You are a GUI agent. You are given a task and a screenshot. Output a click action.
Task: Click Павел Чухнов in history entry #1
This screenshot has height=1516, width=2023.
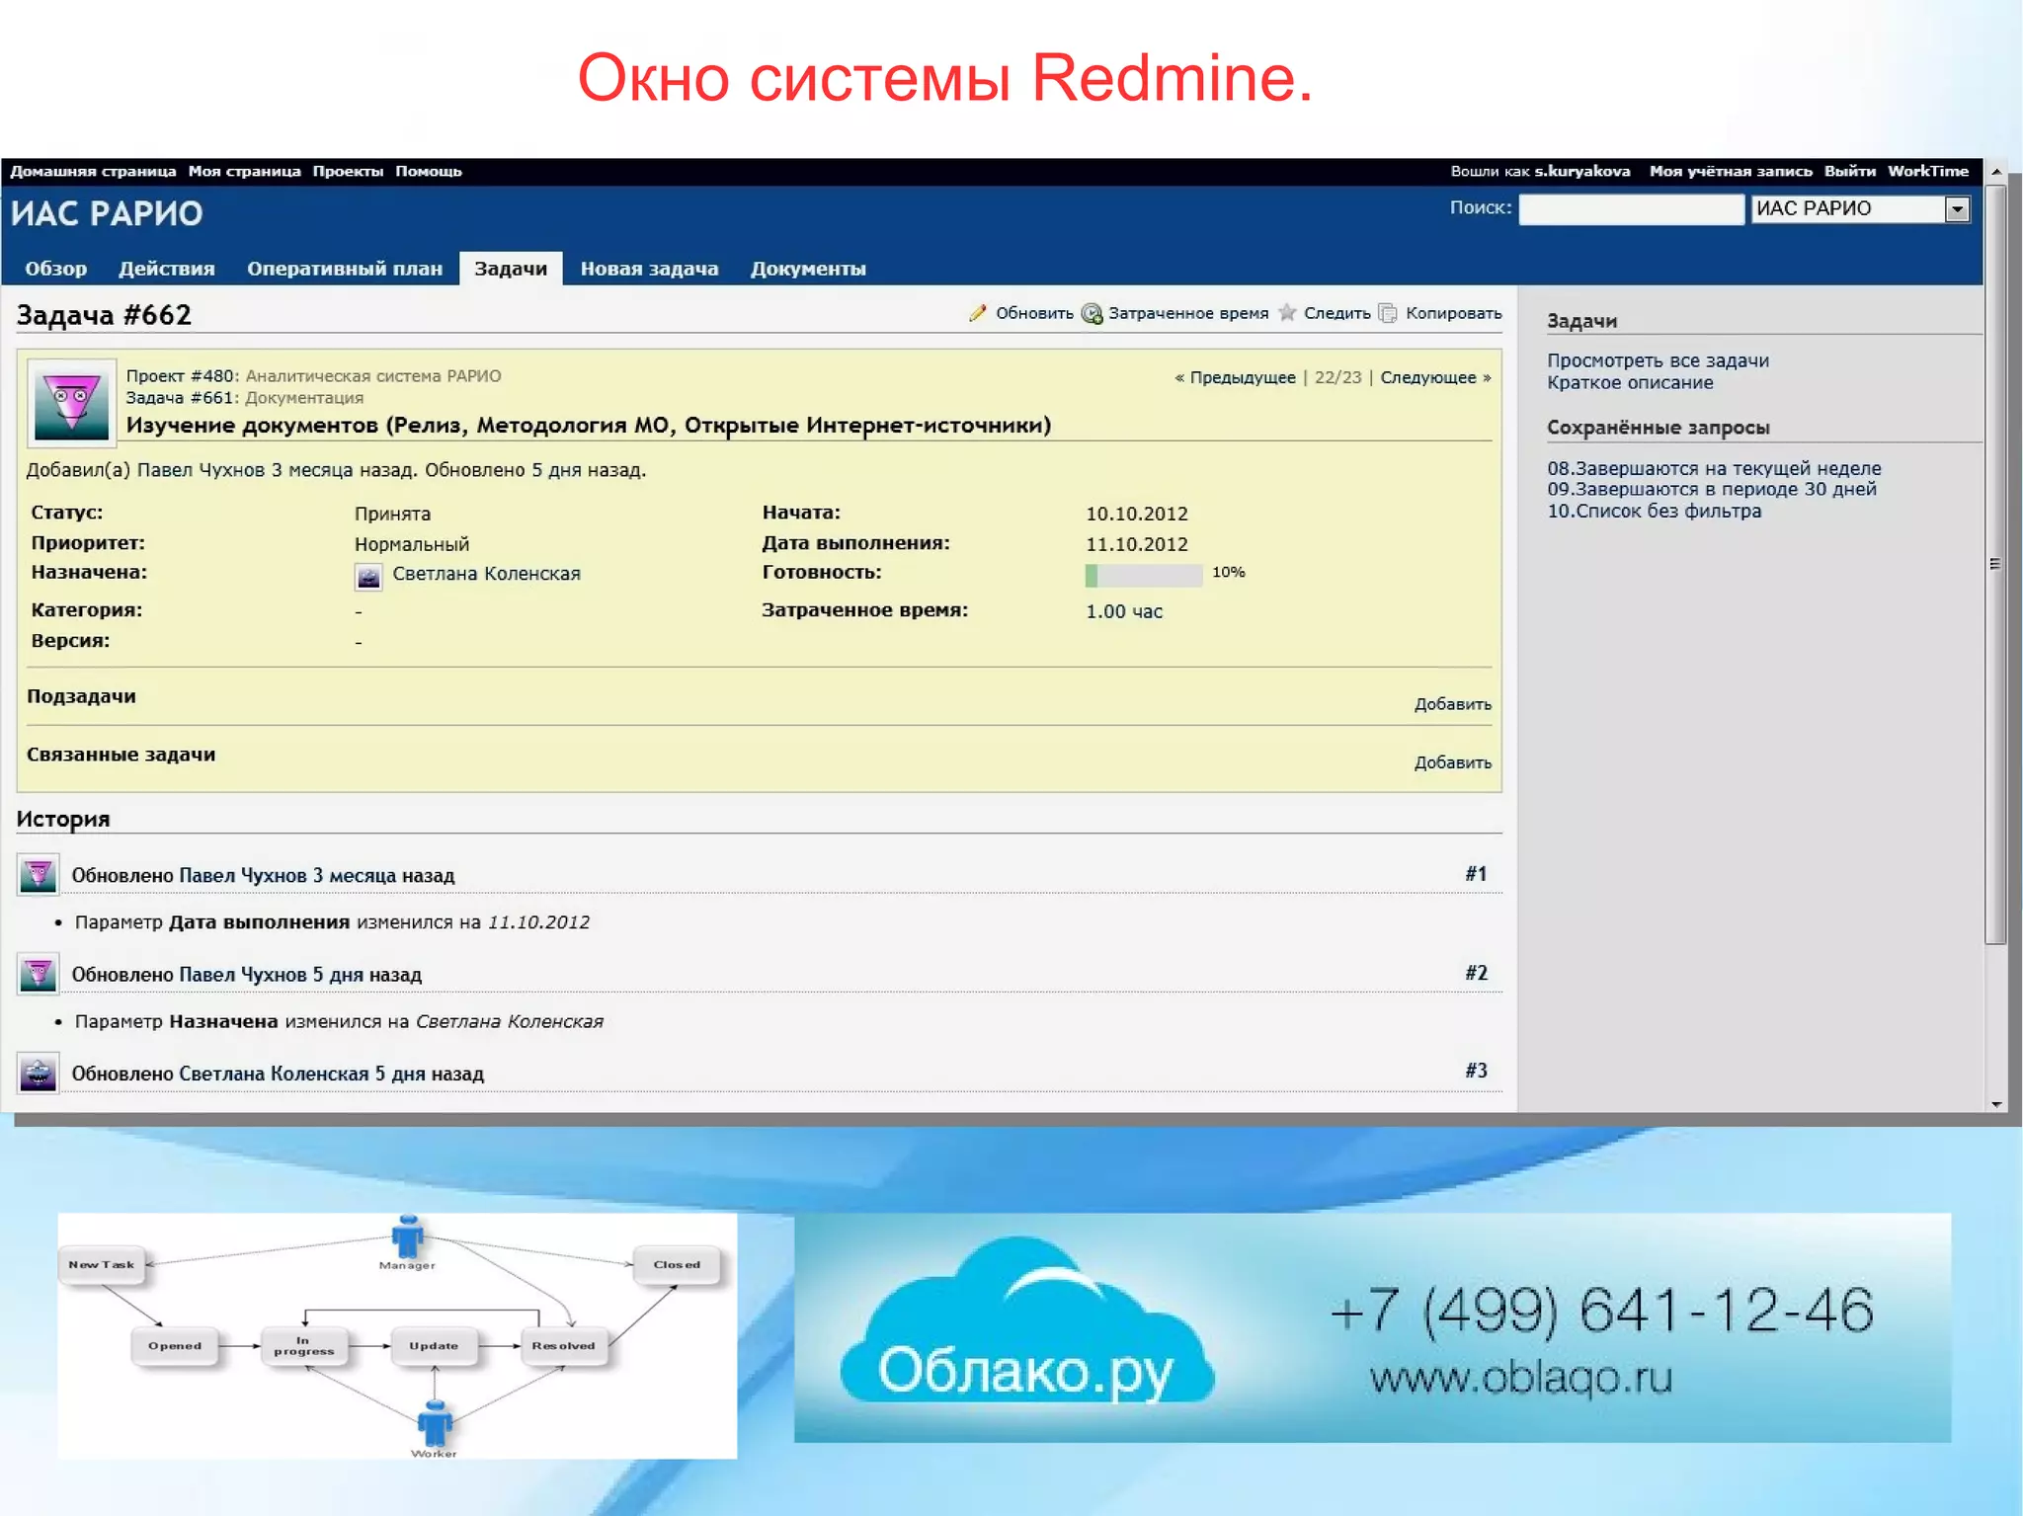pyautogui.click(x=243, y=876)
